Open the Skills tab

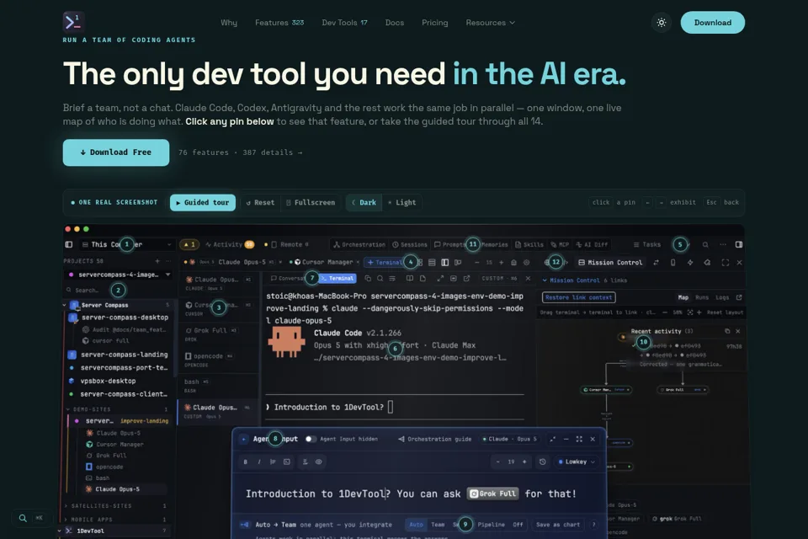click(529, 244)
